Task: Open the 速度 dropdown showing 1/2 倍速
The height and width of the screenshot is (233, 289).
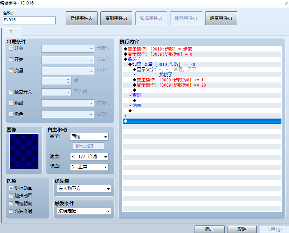Action: (x=89, y=157)
